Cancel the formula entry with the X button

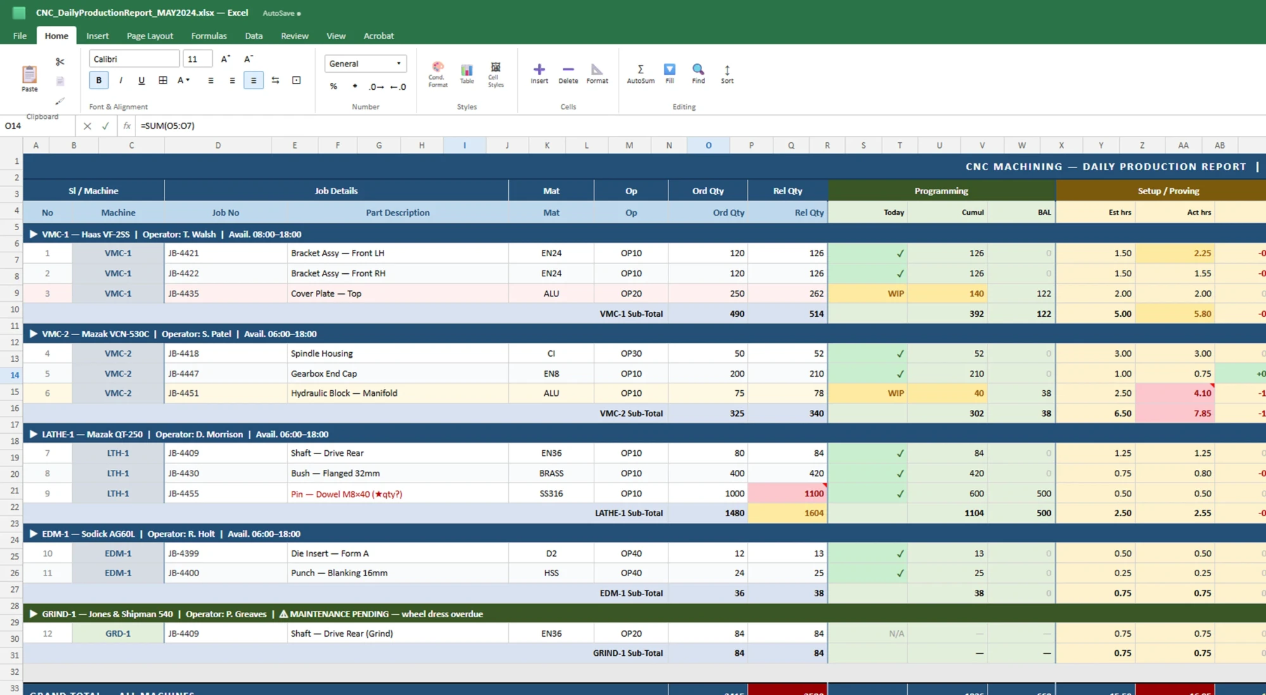[x=88, y=126]
